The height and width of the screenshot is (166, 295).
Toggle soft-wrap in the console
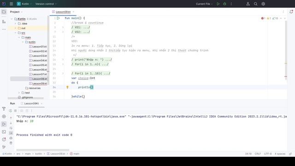coord(11,128)
